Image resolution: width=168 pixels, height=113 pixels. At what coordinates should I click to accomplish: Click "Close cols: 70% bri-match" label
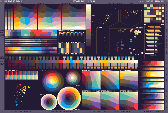point(72,54)
